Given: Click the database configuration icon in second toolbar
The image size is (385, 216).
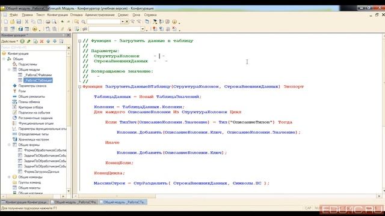Looking at the screenshot, I should pyautogui.click(x=20, y=29).
